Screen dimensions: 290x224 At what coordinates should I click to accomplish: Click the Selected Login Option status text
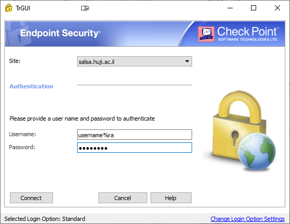[x=45, y=219]
